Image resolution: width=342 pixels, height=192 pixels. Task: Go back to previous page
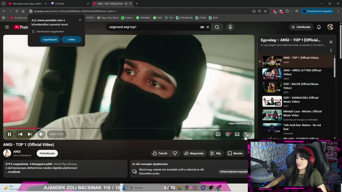click(4, 11)
